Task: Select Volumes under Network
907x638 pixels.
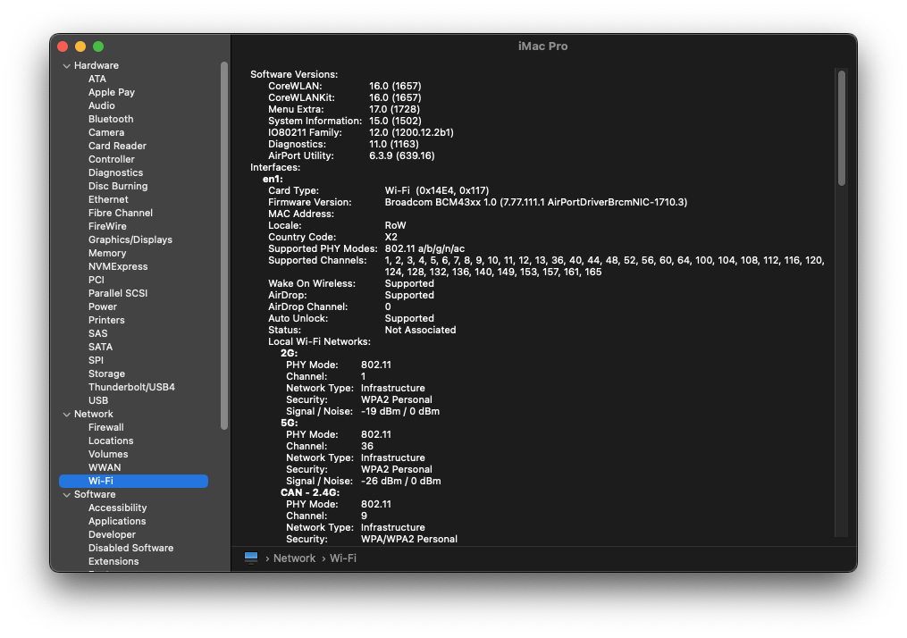Action: pos(108,454)
